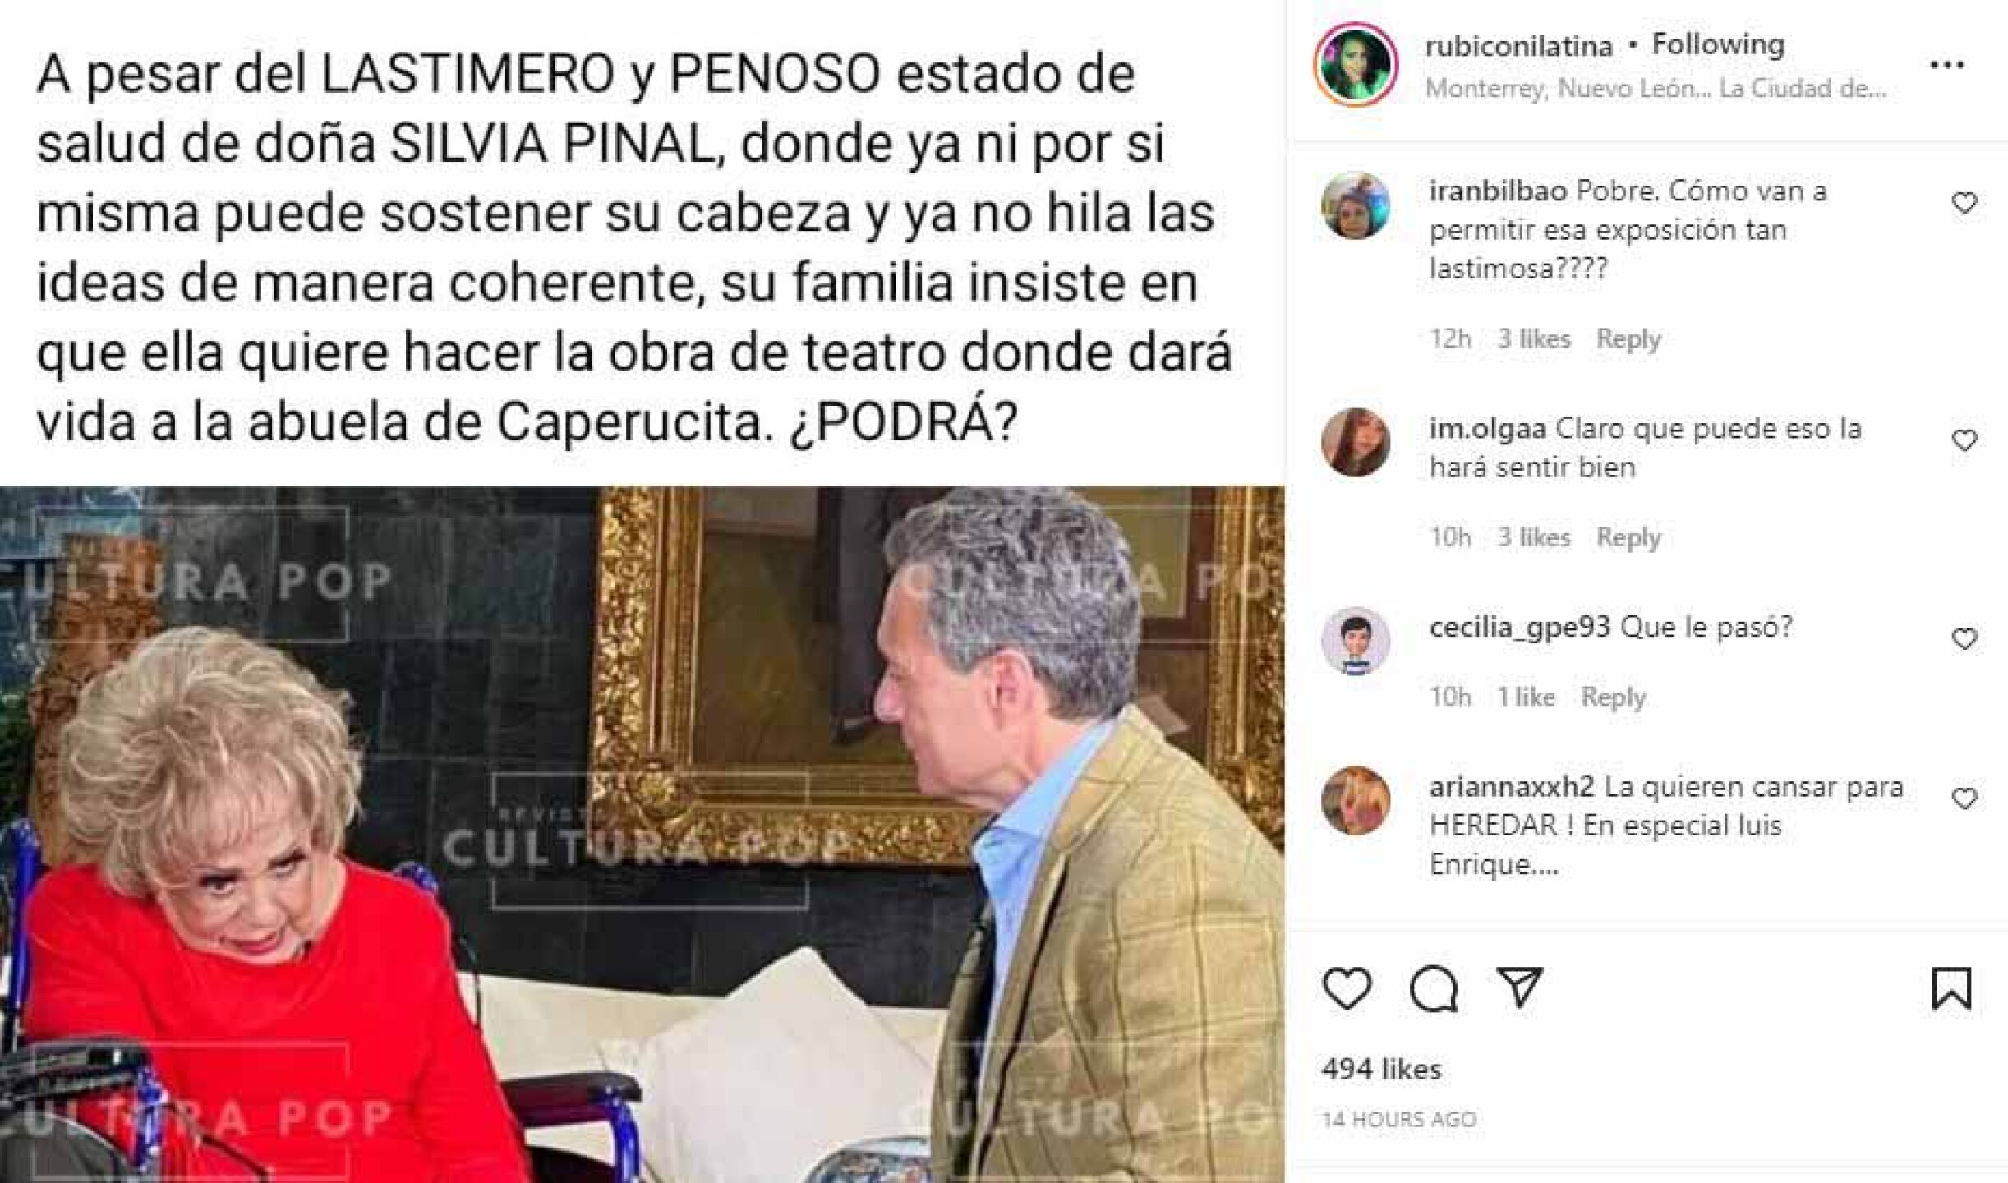The image size is (2008, 1183).
Task: Like ariannaxxh2's comment
Action: tap(1964, 798)
